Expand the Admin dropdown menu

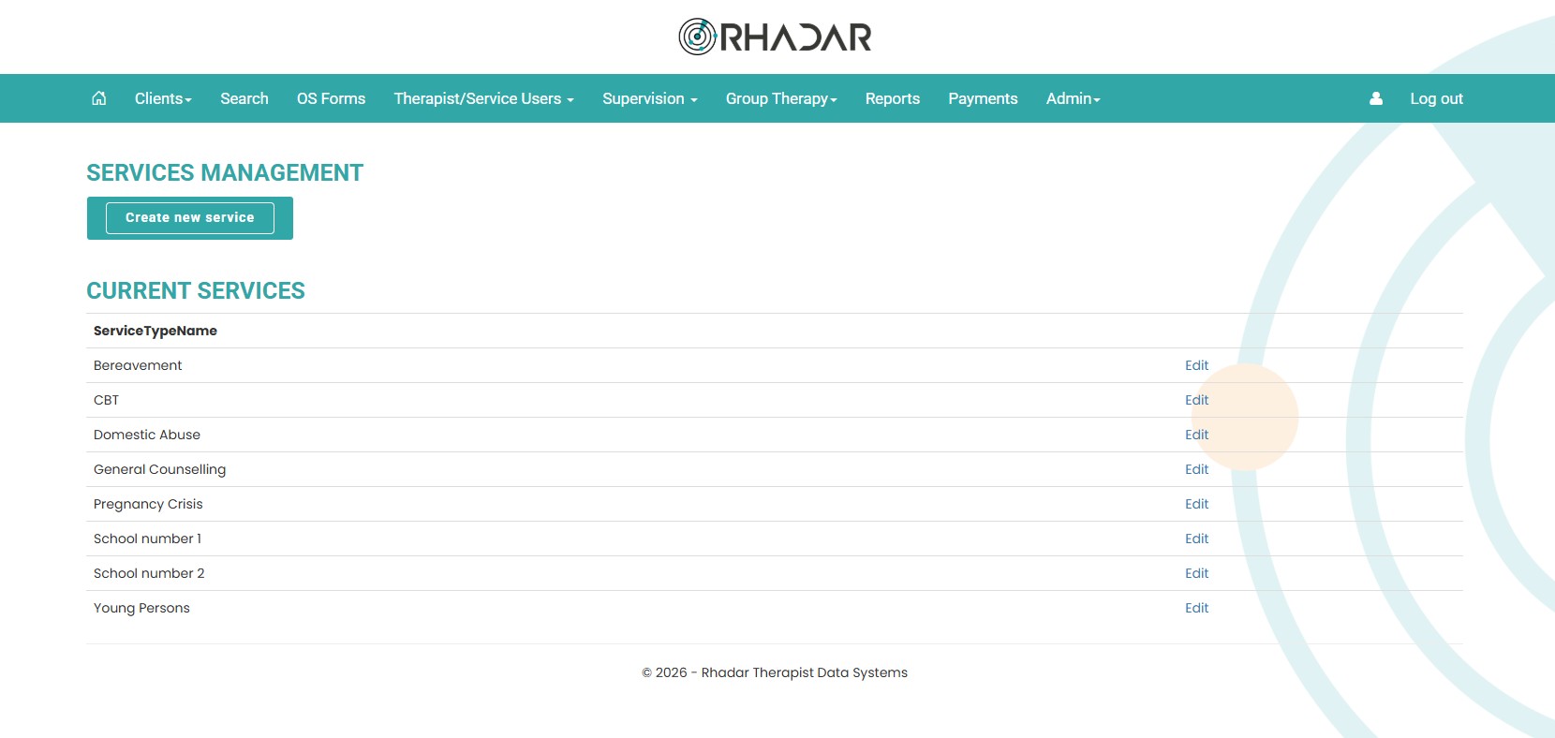tap(1074, 98)
